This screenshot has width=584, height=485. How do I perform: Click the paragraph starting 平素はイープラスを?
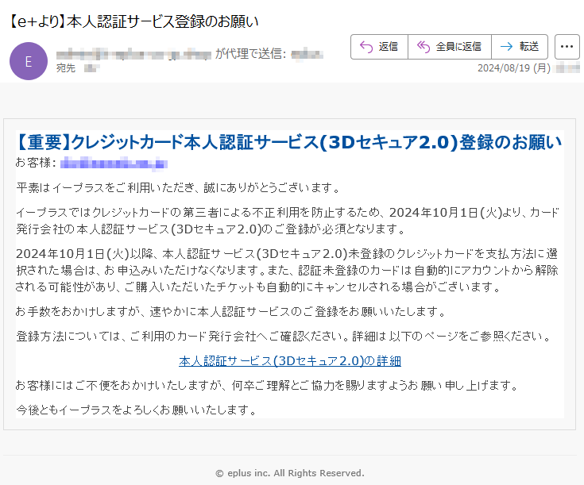tap(179, 187)
